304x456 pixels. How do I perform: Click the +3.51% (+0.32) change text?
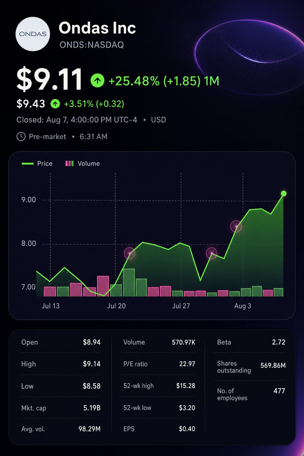94,104
